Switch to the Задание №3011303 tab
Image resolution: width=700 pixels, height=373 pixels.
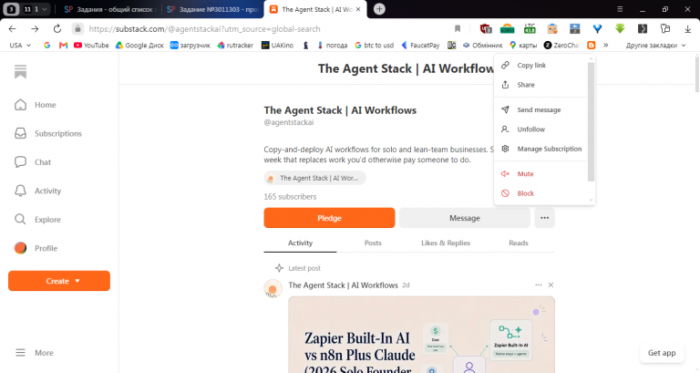click(x=213, y=9)
